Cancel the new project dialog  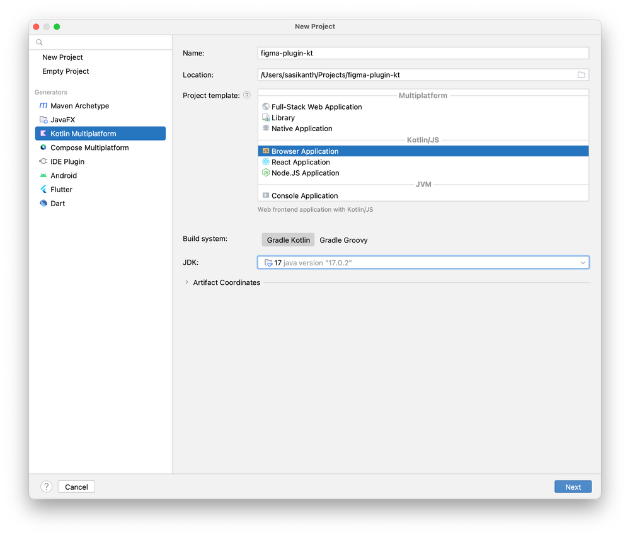point(76,486)
